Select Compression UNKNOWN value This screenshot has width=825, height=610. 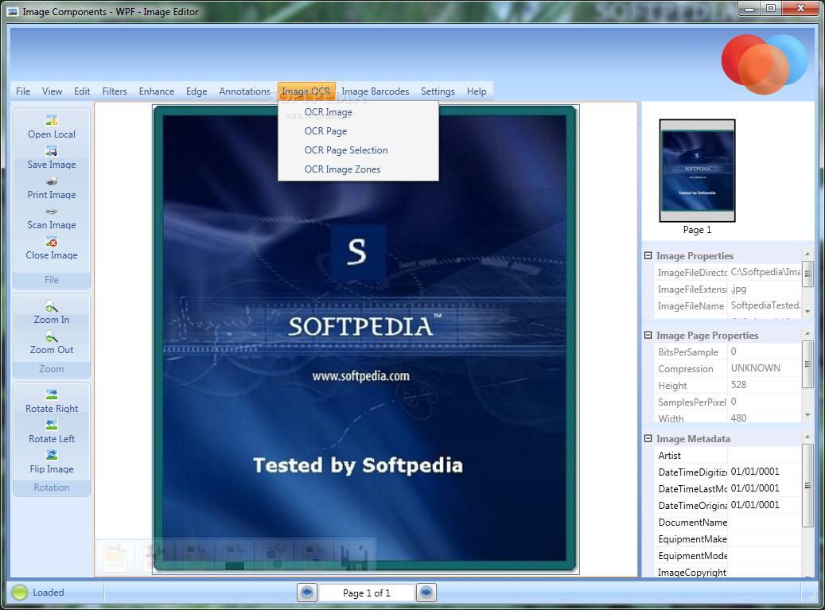point(765,368)
